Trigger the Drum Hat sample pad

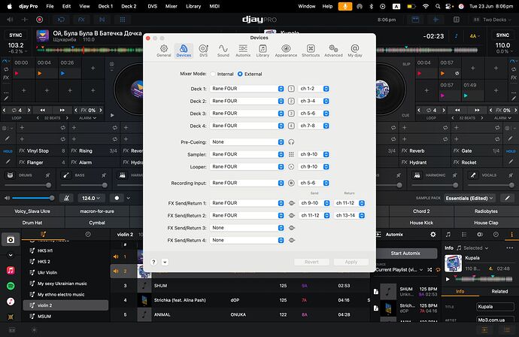click(32, 223)
